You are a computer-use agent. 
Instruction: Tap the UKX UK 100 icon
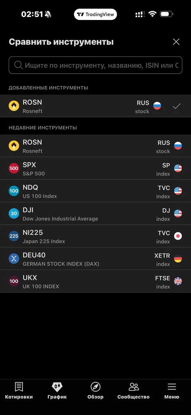click(14, 281)
